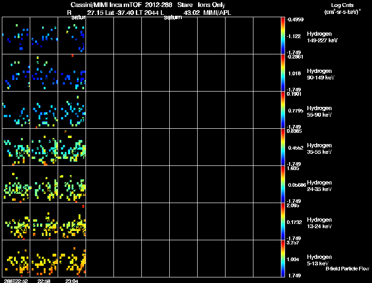Image resolution: width=372 pixels, height=283 pixels.
Task: Click the Hydrogen 5-13 keV image at 22:52
Action: click(x=16, y=258)
